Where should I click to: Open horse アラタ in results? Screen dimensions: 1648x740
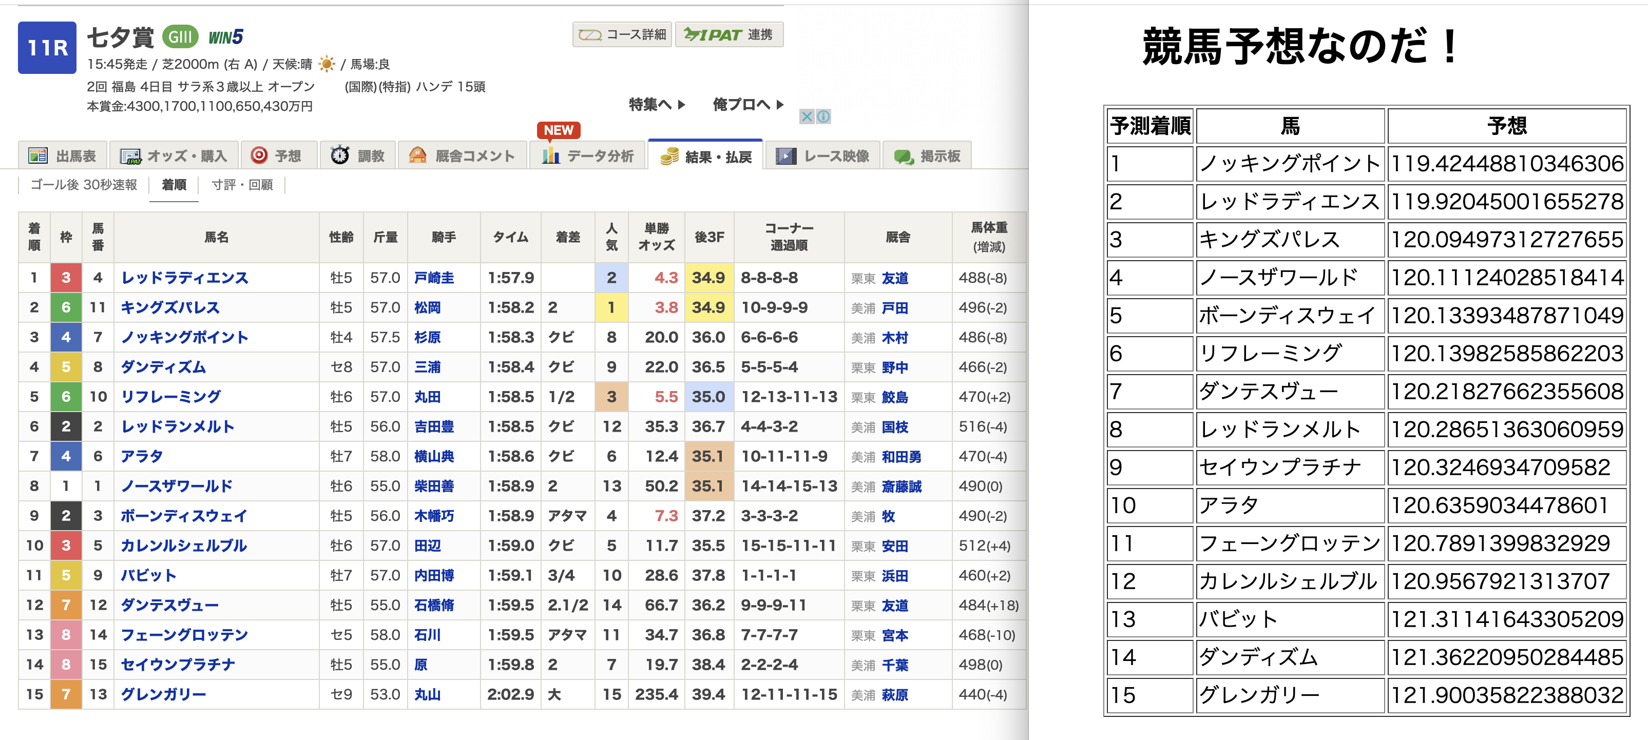[x=141, y=456]
